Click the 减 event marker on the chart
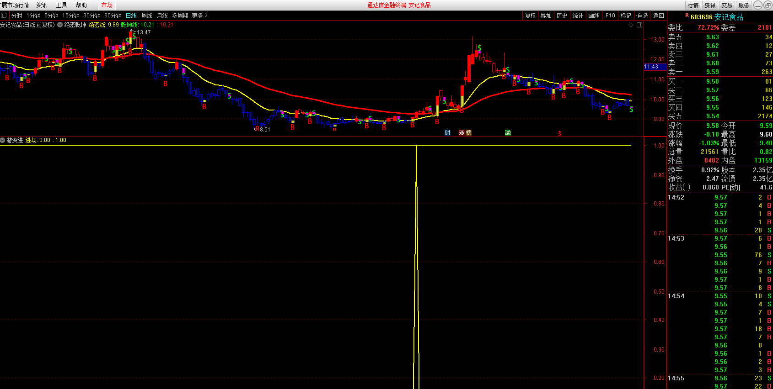Image resolution: width=773 pixels, height=389 pixels. pyautogui.click(x=508, y=133)
